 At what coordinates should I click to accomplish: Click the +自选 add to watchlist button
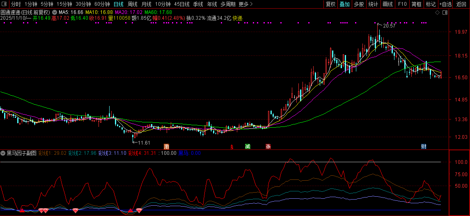[x=445, y=4]
